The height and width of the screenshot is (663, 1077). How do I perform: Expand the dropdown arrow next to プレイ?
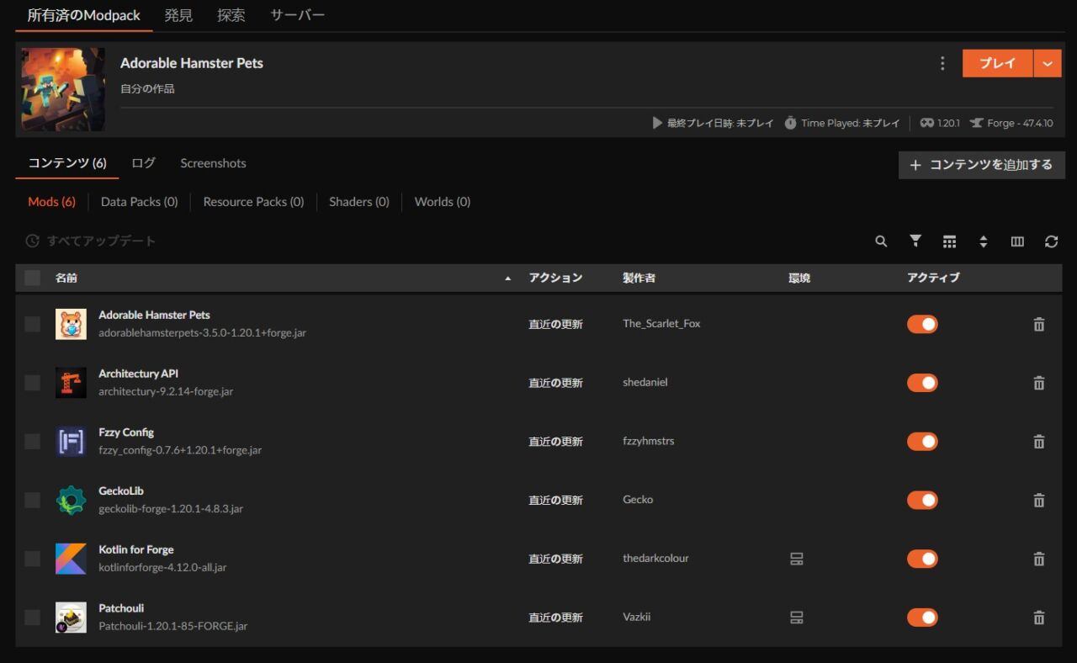[1048, 63]
